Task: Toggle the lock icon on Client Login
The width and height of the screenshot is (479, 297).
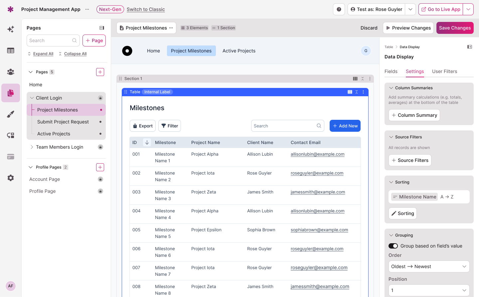Action: coord(100,98)
